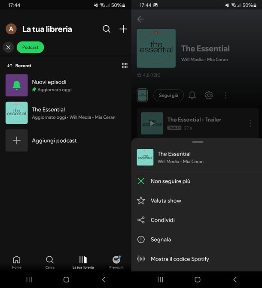Tap the bottom sheet drag handle
The width and height of the screenshot is (262, 288).
click(198, 142)
